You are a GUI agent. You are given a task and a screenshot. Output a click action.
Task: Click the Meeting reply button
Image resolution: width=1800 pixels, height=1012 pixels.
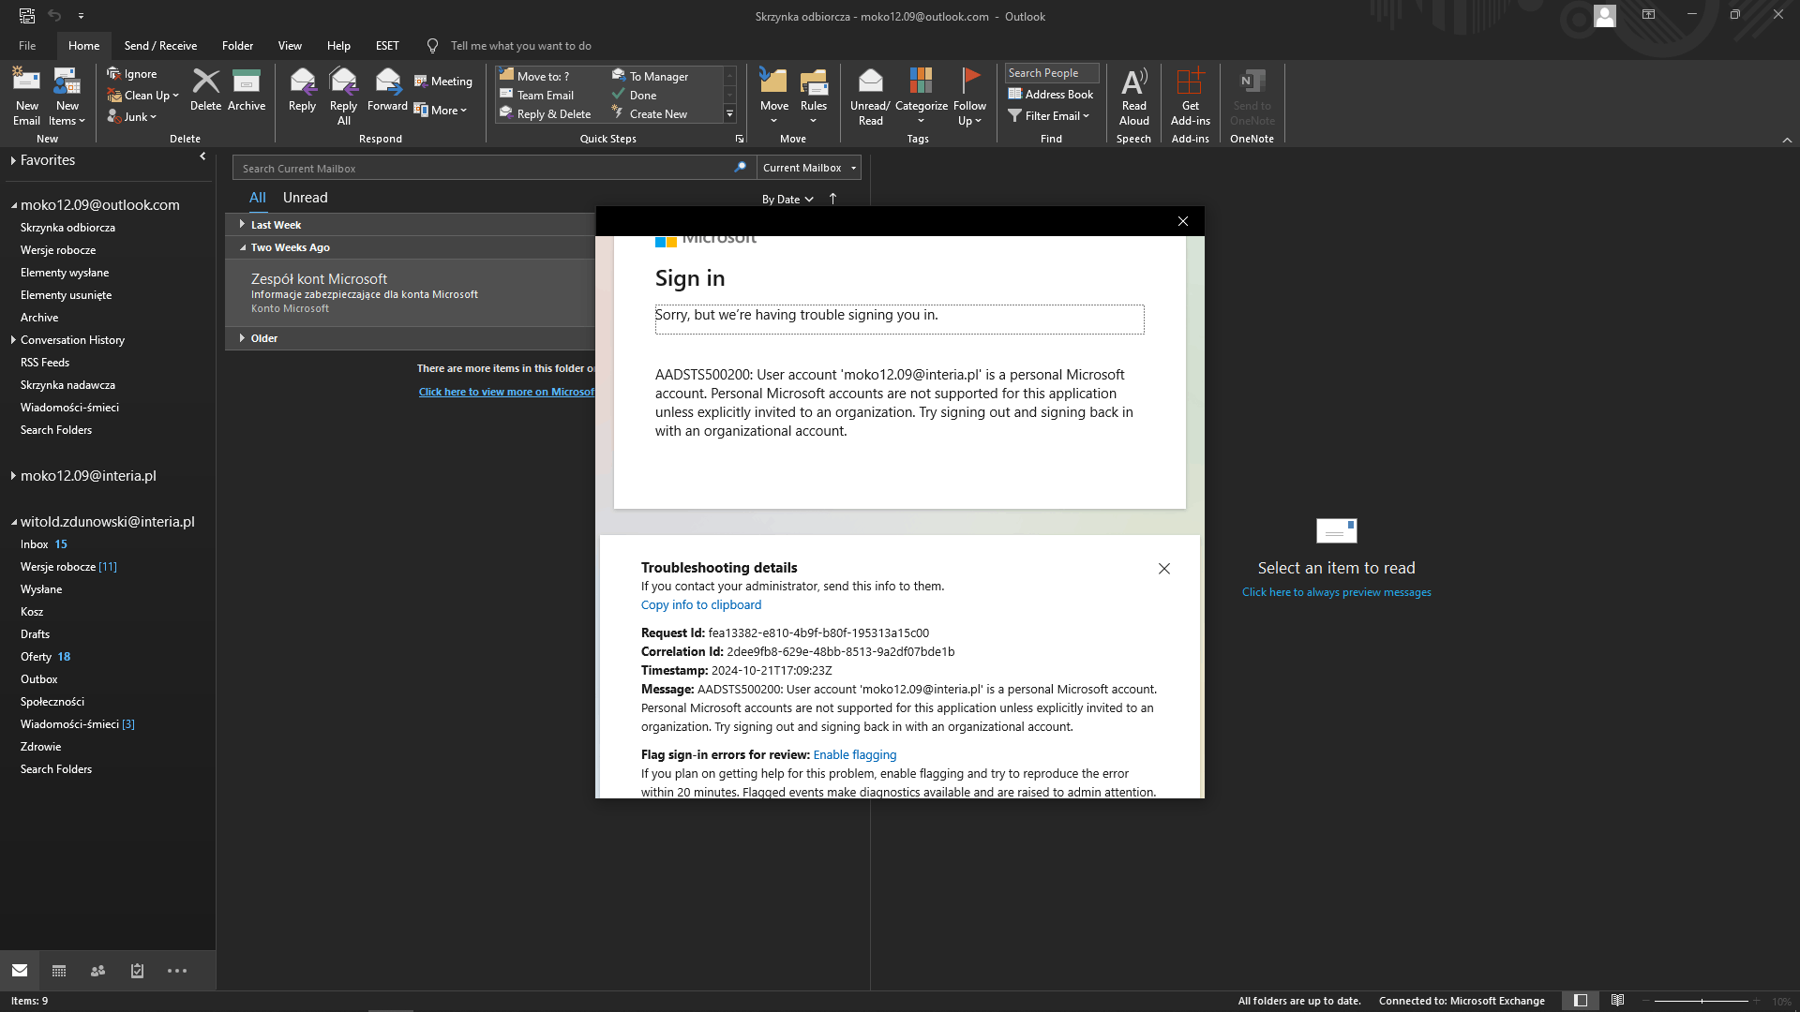tap(443, 82)
